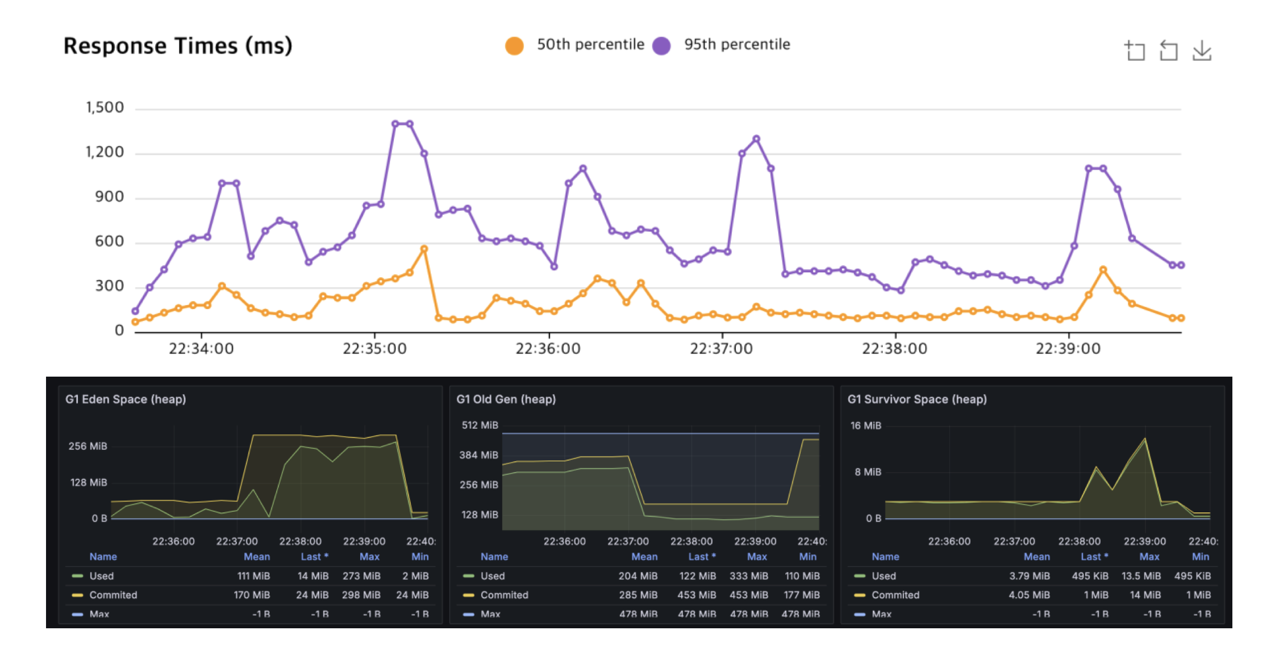Click the purple 95th percentile legend dot
The width and height of the screenshot is (1275, 651).
pos(661,45)
